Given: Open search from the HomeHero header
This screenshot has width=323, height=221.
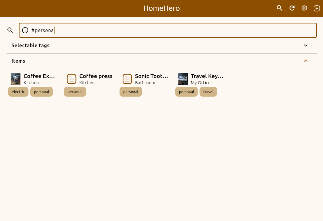Looking at the screenshot, I should pos(279,8).
